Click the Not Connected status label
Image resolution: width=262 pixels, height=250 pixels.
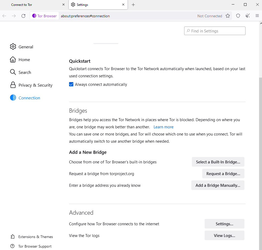click(x=210, y=16)
